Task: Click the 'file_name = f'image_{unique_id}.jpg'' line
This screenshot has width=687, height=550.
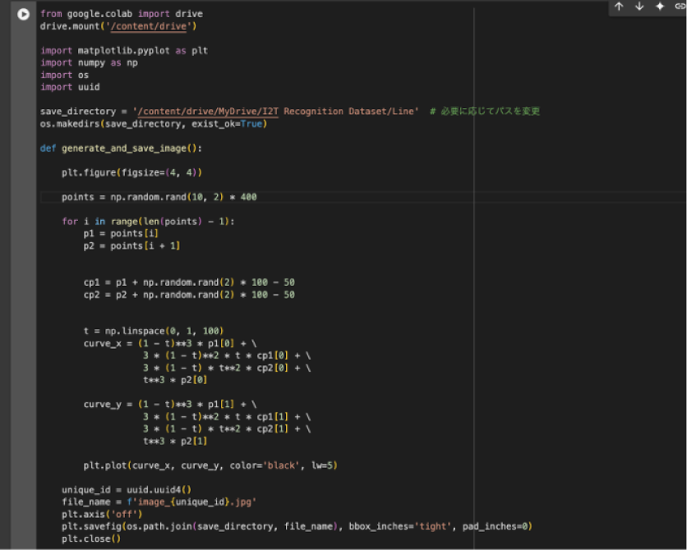Action: tap(159, 502)
